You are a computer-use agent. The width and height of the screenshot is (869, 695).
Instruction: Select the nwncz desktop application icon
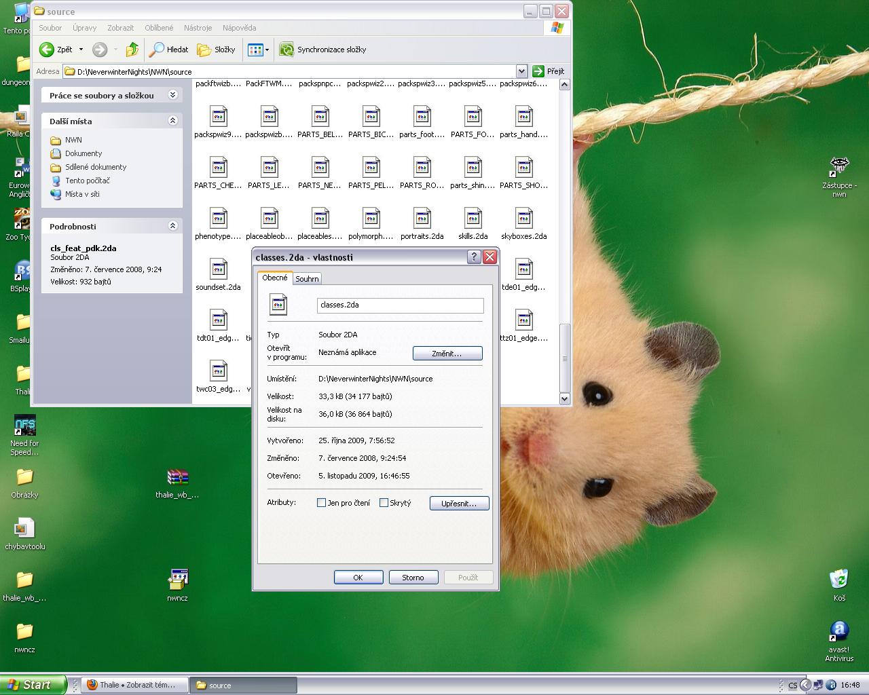[x=177, y=580]
